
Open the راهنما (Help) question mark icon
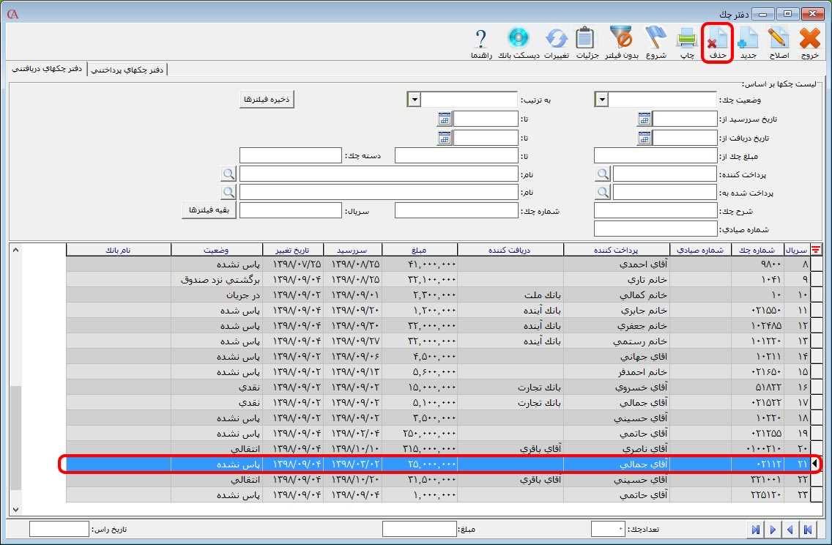[x=481, y=42]
